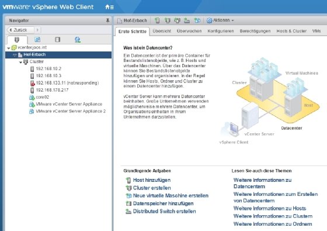Click red alert host icon for 192.168.133.11
Viewport: 327px width, 231px height.
point(32,83)
